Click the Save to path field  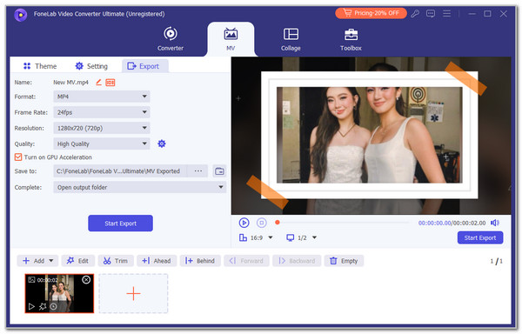120,171
